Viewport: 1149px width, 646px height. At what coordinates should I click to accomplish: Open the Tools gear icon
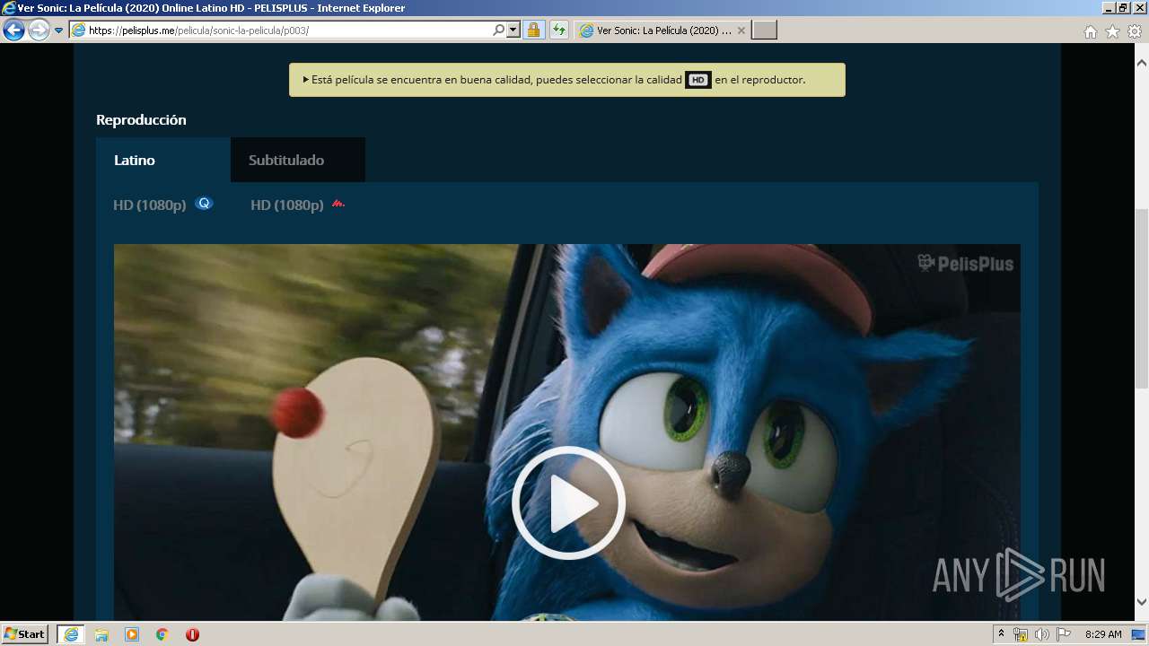[x=1135, y=31]
